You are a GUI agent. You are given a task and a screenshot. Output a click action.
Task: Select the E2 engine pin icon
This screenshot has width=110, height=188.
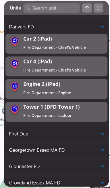coord(15,87)
